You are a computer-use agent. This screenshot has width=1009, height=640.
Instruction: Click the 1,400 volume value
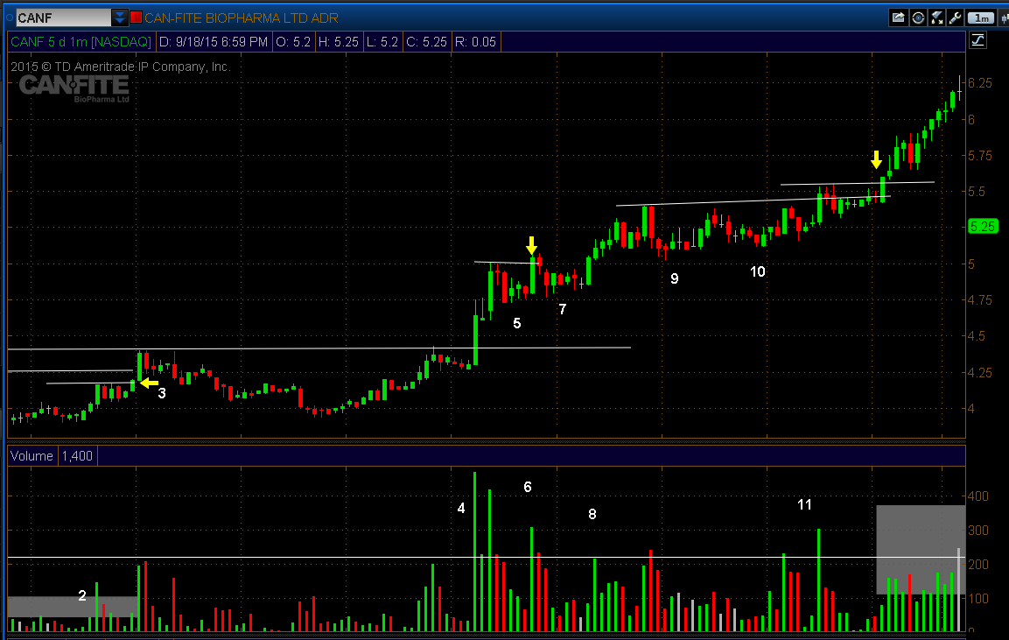click(77, 456)
